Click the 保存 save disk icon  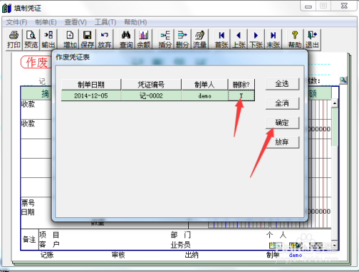click(87, 39)
